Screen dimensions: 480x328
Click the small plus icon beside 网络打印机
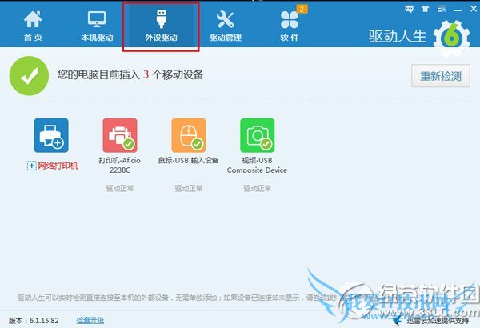point(31,166)
